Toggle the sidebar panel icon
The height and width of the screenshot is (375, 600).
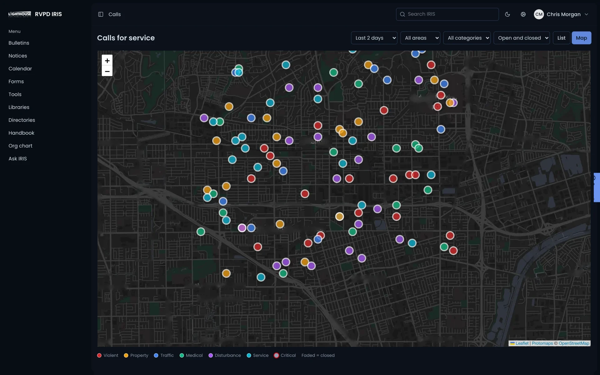(101, 14)
